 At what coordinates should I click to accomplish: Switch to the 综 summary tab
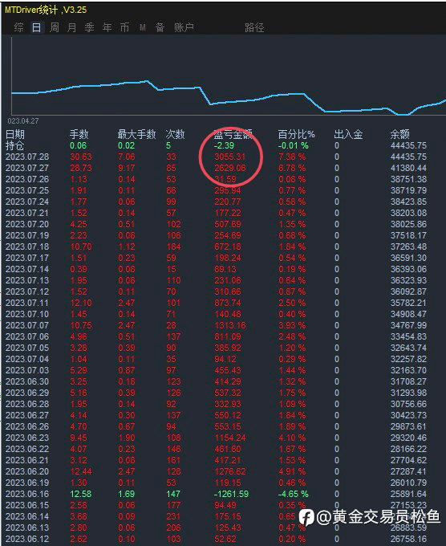18,27
